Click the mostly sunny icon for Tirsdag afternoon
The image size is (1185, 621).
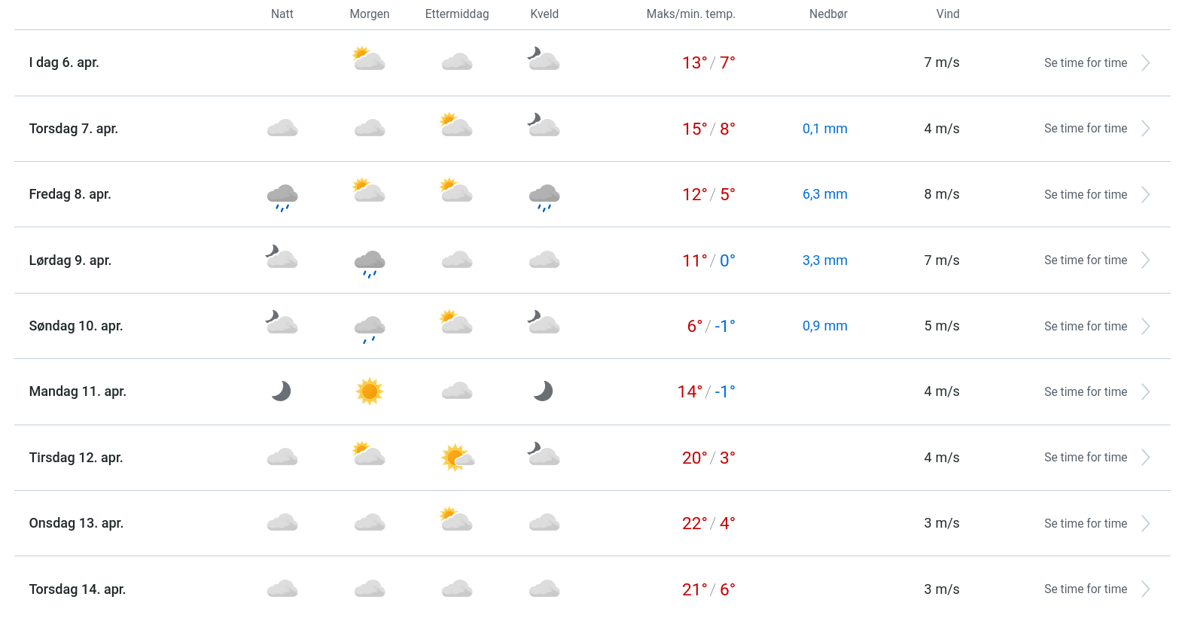click(457, 457)
